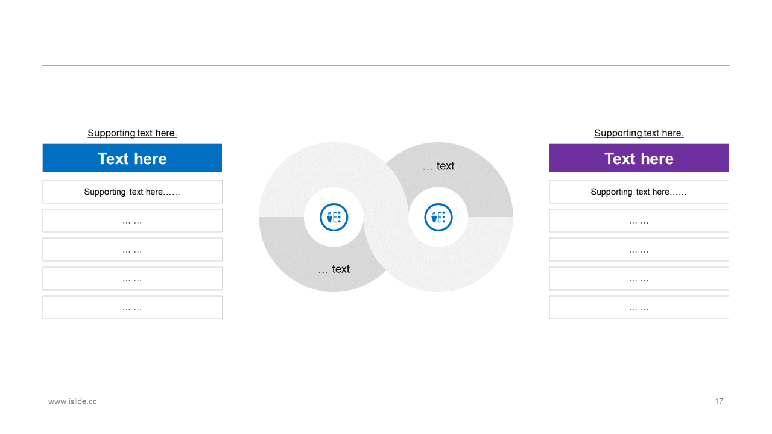This screenshot has height=434, width=772.
Task: Click the icon in the right circle
Action: [x=438, y=217]
